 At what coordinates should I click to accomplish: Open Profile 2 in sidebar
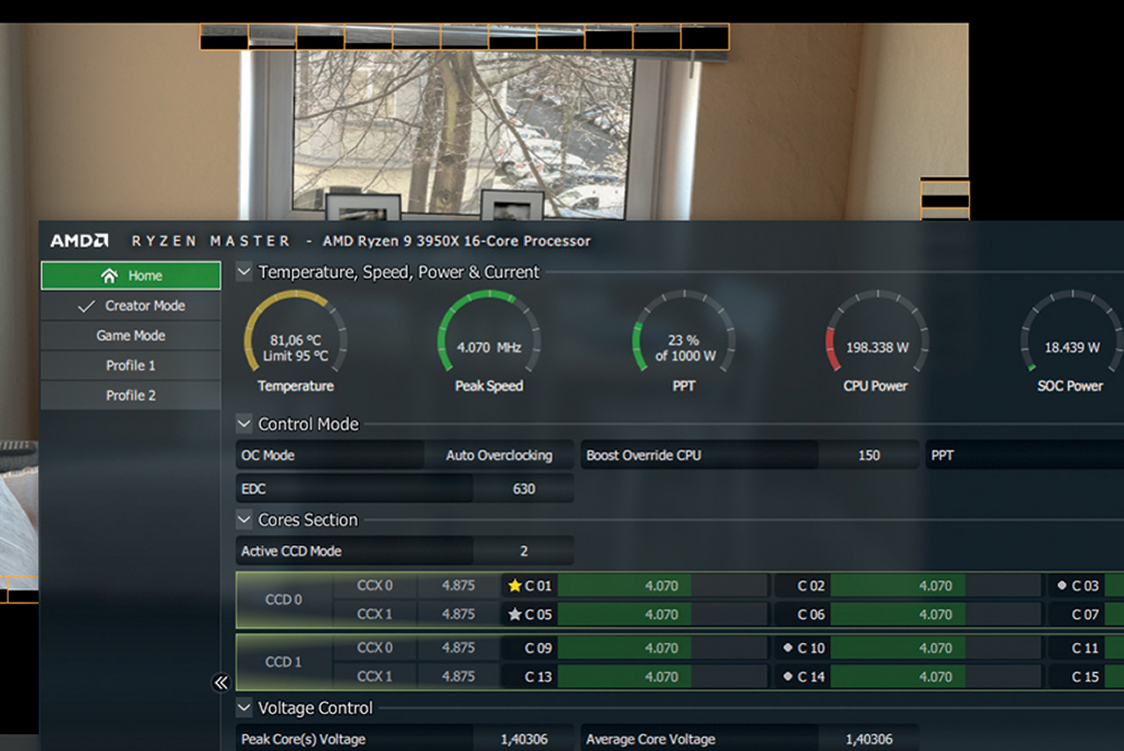point(131,395)
